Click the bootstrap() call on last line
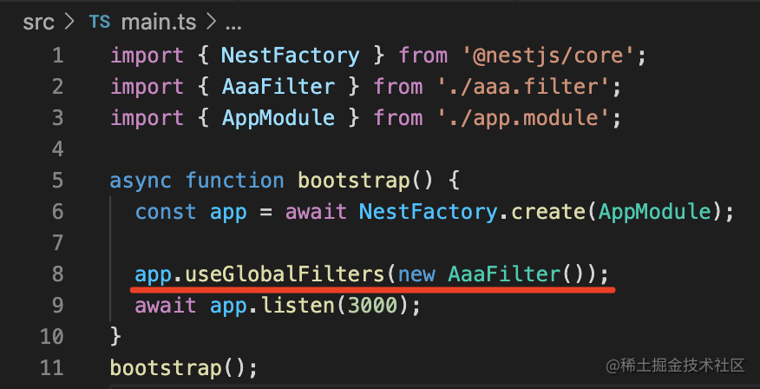 point(183,368)
